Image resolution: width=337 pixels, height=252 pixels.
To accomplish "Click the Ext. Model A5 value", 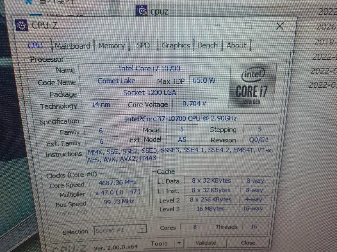I will click(182, 140).
